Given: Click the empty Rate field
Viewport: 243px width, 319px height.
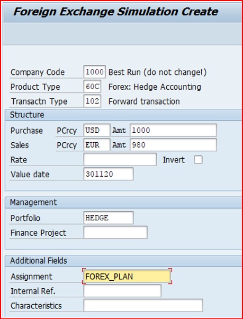Looking at the screenshot, I should pyautogui.click(x=120, y=159).
